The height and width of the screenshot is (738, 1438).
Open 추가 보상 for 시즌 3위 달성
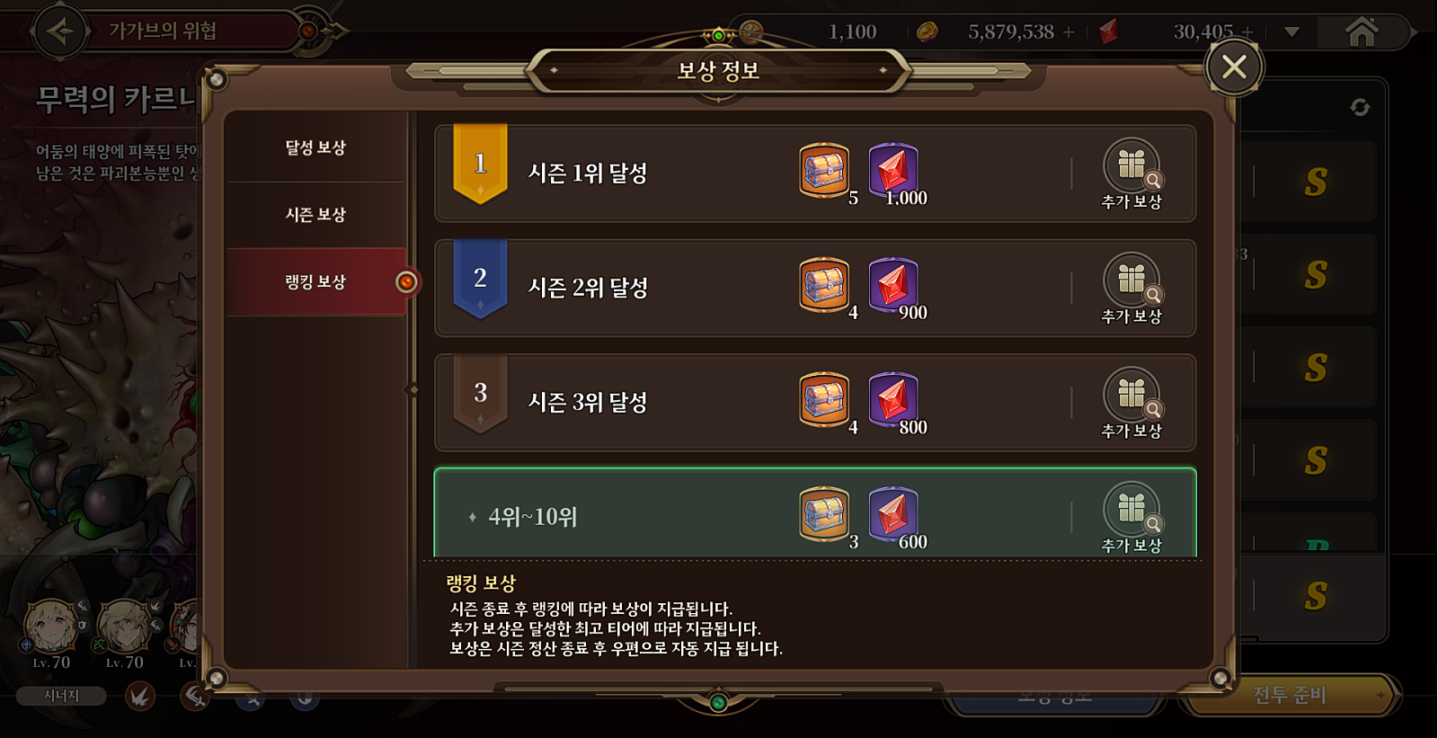tap(1132, 403)
